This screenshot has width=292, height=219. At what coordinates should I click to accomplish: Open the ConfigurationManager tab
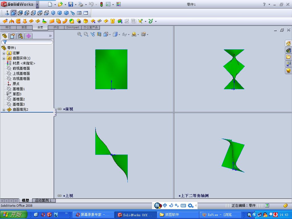[x=21, y=36]
